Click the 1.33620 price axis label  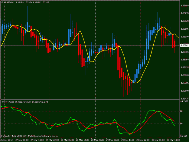point(185,21)
